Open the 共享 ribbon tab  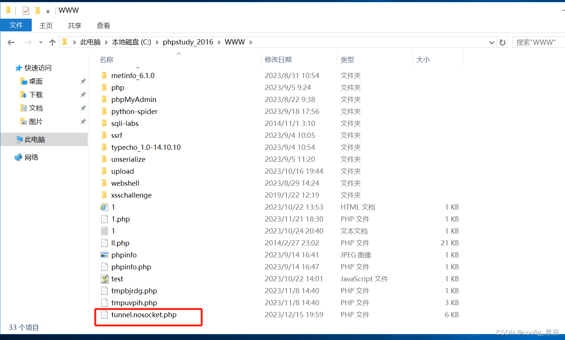tap(75, 25)
